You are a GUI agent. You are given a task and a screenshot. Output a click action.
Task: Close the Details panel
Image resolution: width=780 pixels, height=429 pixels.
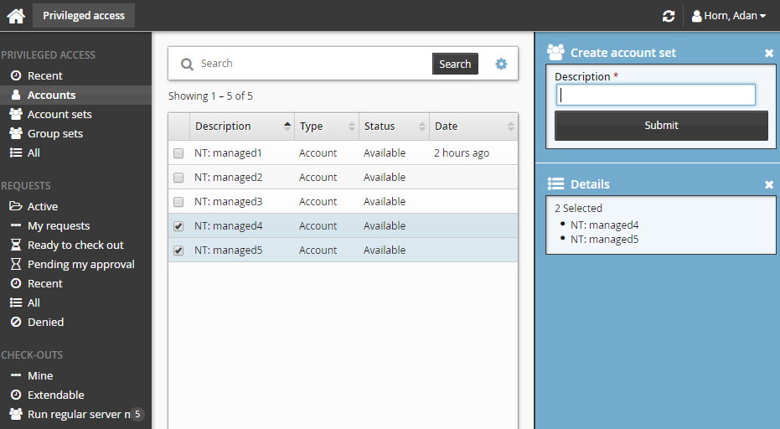pos(769,184)
